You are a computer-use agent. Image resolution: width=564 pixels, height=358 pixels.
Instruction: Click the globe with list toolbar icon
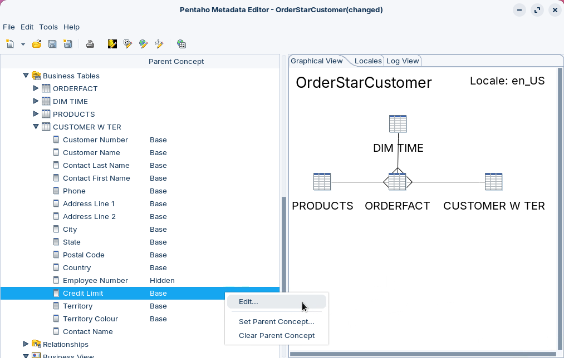181,44
